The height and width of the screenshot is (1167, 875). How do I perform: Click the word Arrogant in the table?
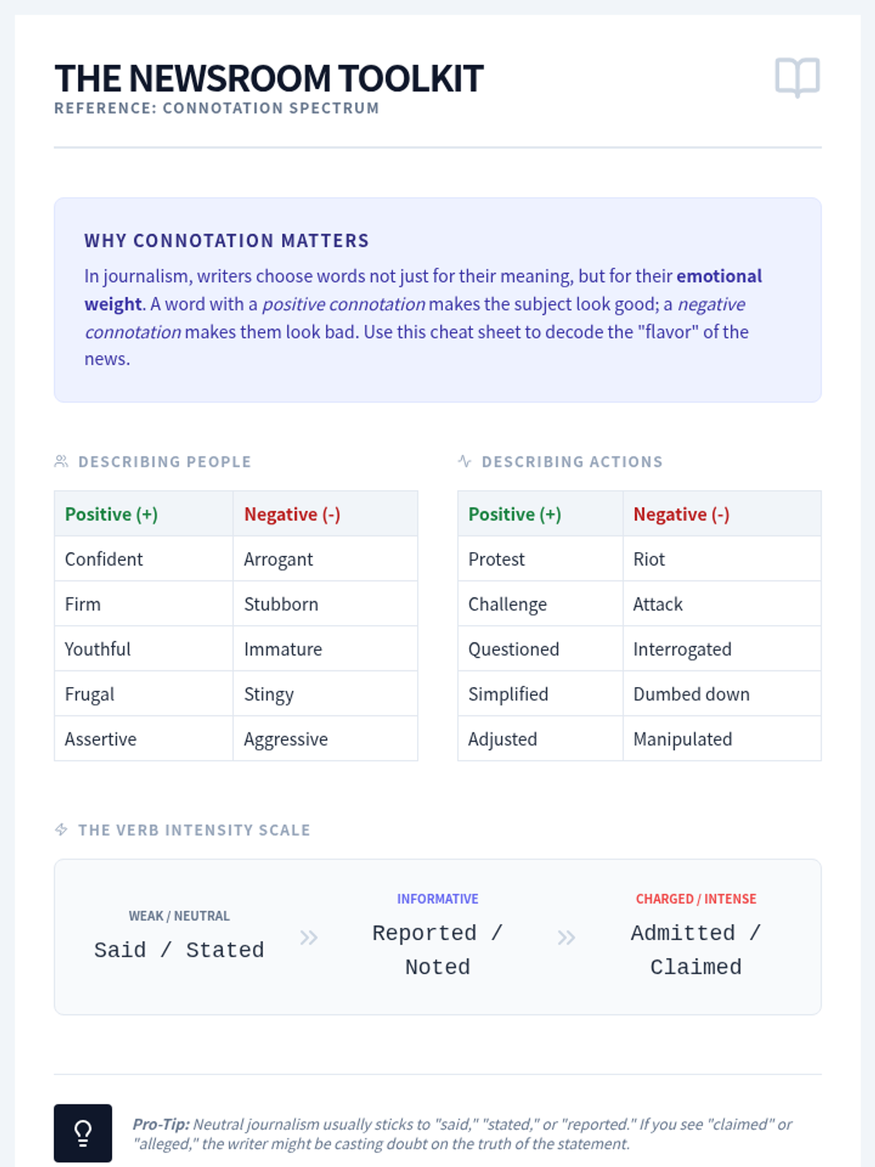[x=279, y=559]
